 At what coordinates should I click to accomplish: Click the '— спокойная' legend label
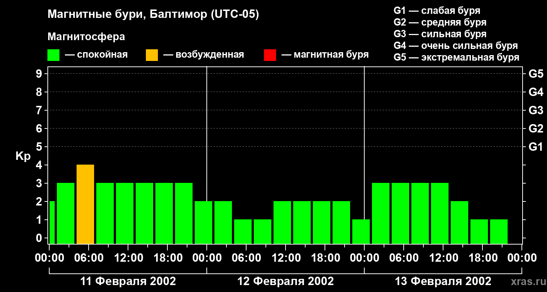coord(96,55)
